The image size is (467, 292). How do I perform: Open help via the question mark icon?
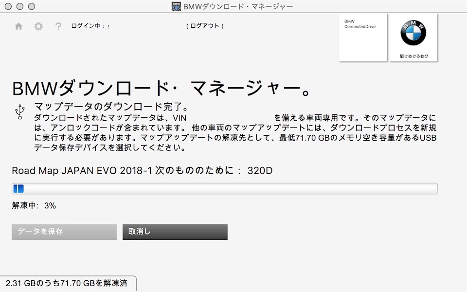[58, 26]
